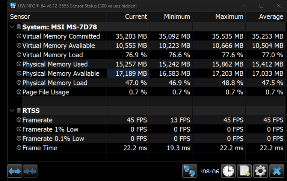Click clock icon next to Physical Memory Used

click(x=19, y=64)
